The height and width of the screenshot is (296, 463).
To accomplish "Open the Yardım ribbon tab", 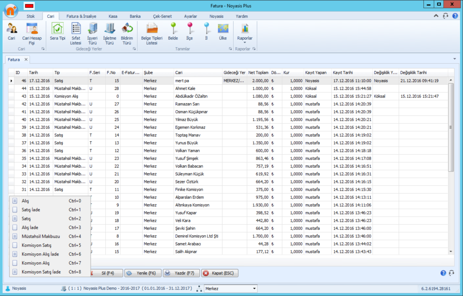I will [242, 16].
